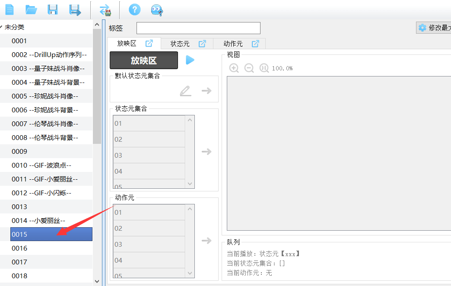Pop out the 放映区 tab window
Screen dimensions: 451x286
click(149, 43)
